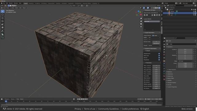Image resolution: width=197 pixels, height=111 pixels.
Task: Click sphere icon in Substance quick access
Action: pos(155,15)
